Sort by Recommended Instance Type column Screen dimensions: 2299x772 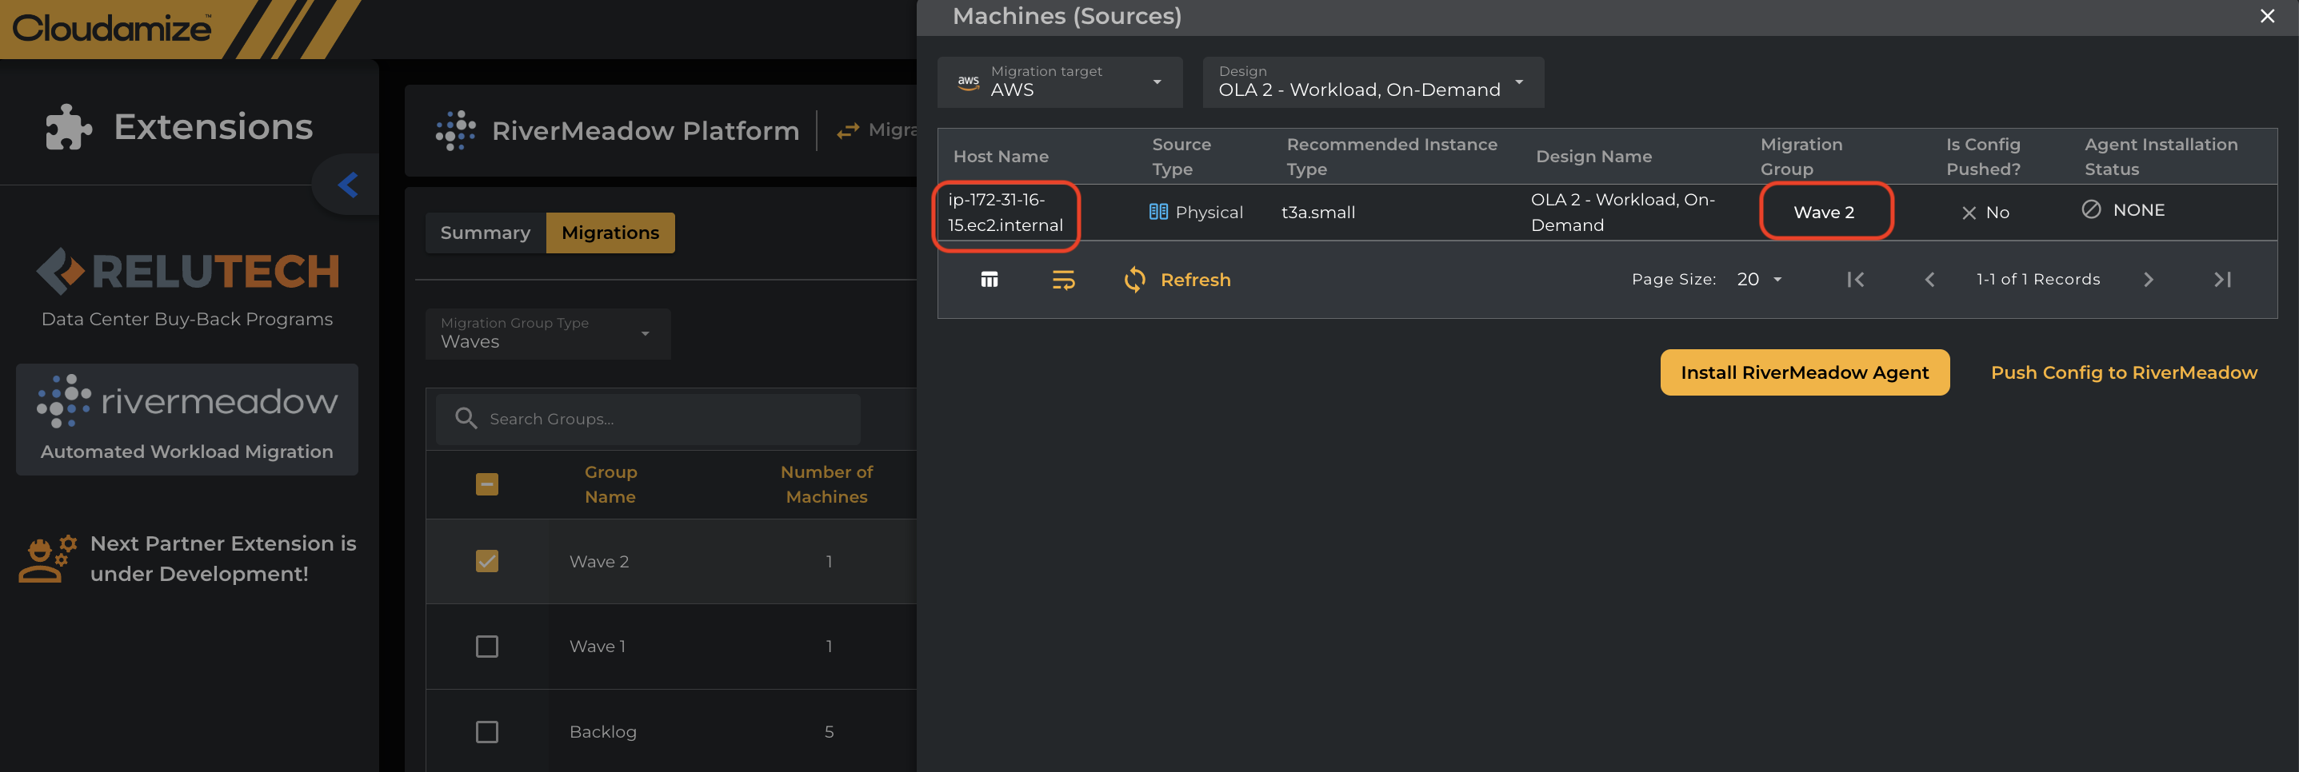click(x=1391, y=157)
